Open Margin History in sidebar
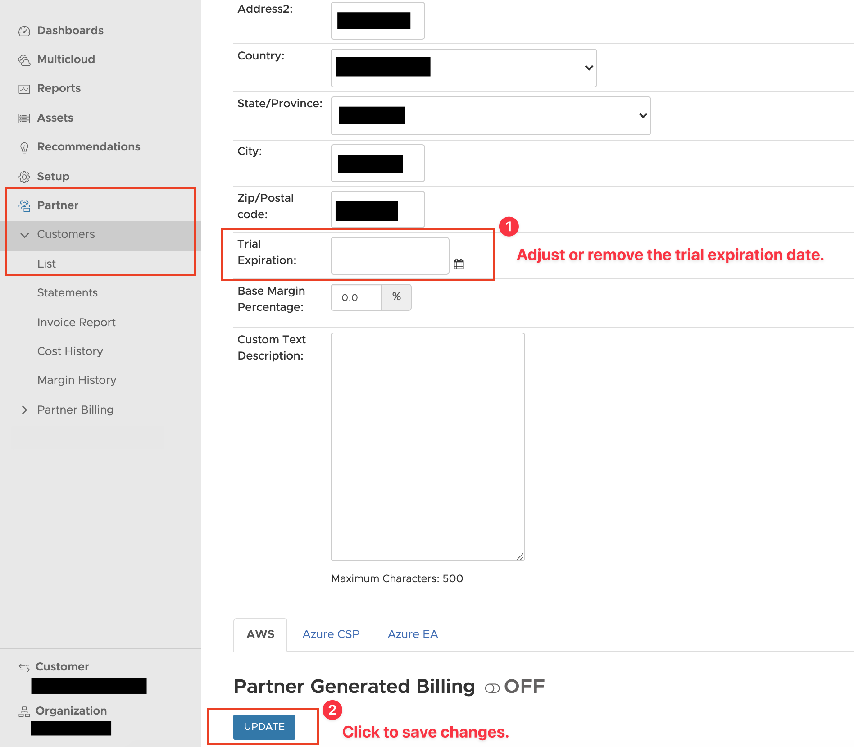This screenshot has height=747, width=854. click(77, 380)
